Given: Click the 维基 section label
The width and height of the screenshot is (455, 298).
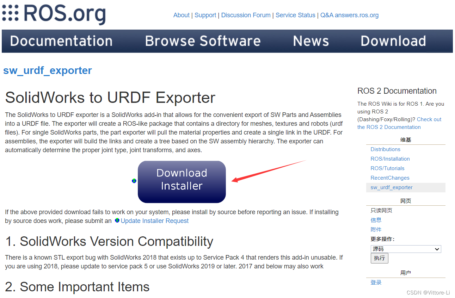Looking at the screenshot, I should [x=406, y=140].
